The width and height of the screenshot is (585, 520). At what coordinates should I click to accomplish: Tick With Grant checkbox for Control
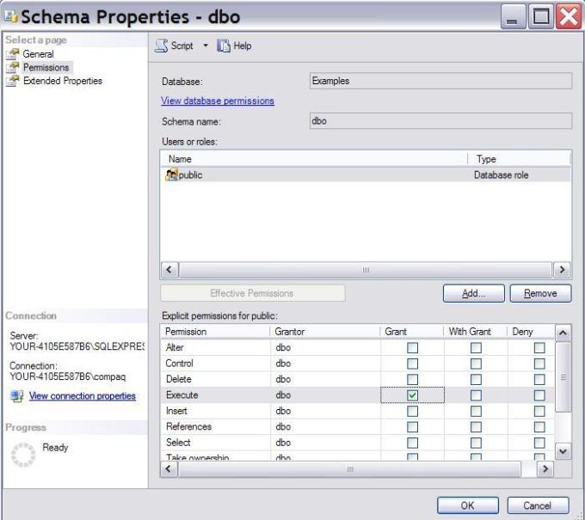click(476, 364)
